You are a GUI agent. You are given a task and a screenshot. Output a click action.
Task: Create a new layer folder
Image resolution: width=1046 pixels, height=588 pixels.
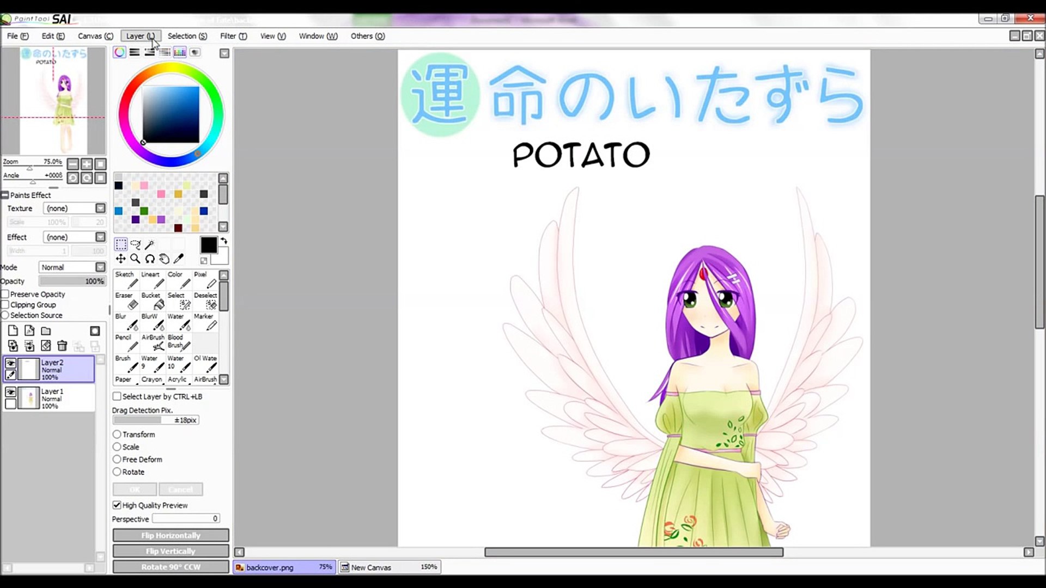tap(46, 331)
